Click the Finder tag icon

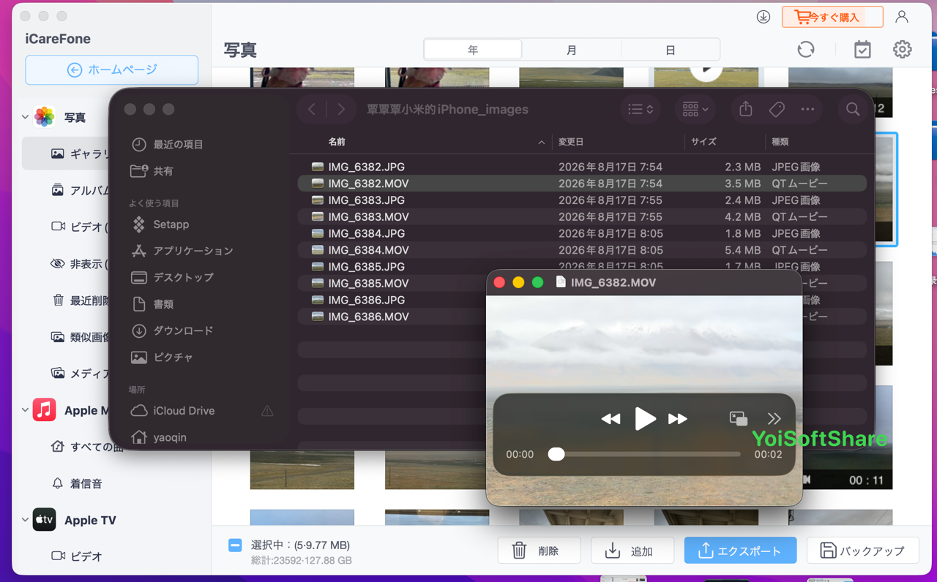pos(777,109)
